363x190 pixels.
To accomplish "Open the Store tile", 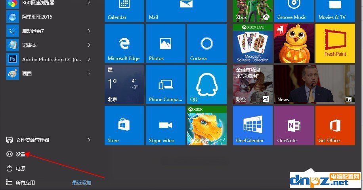I will click(124, 126).
